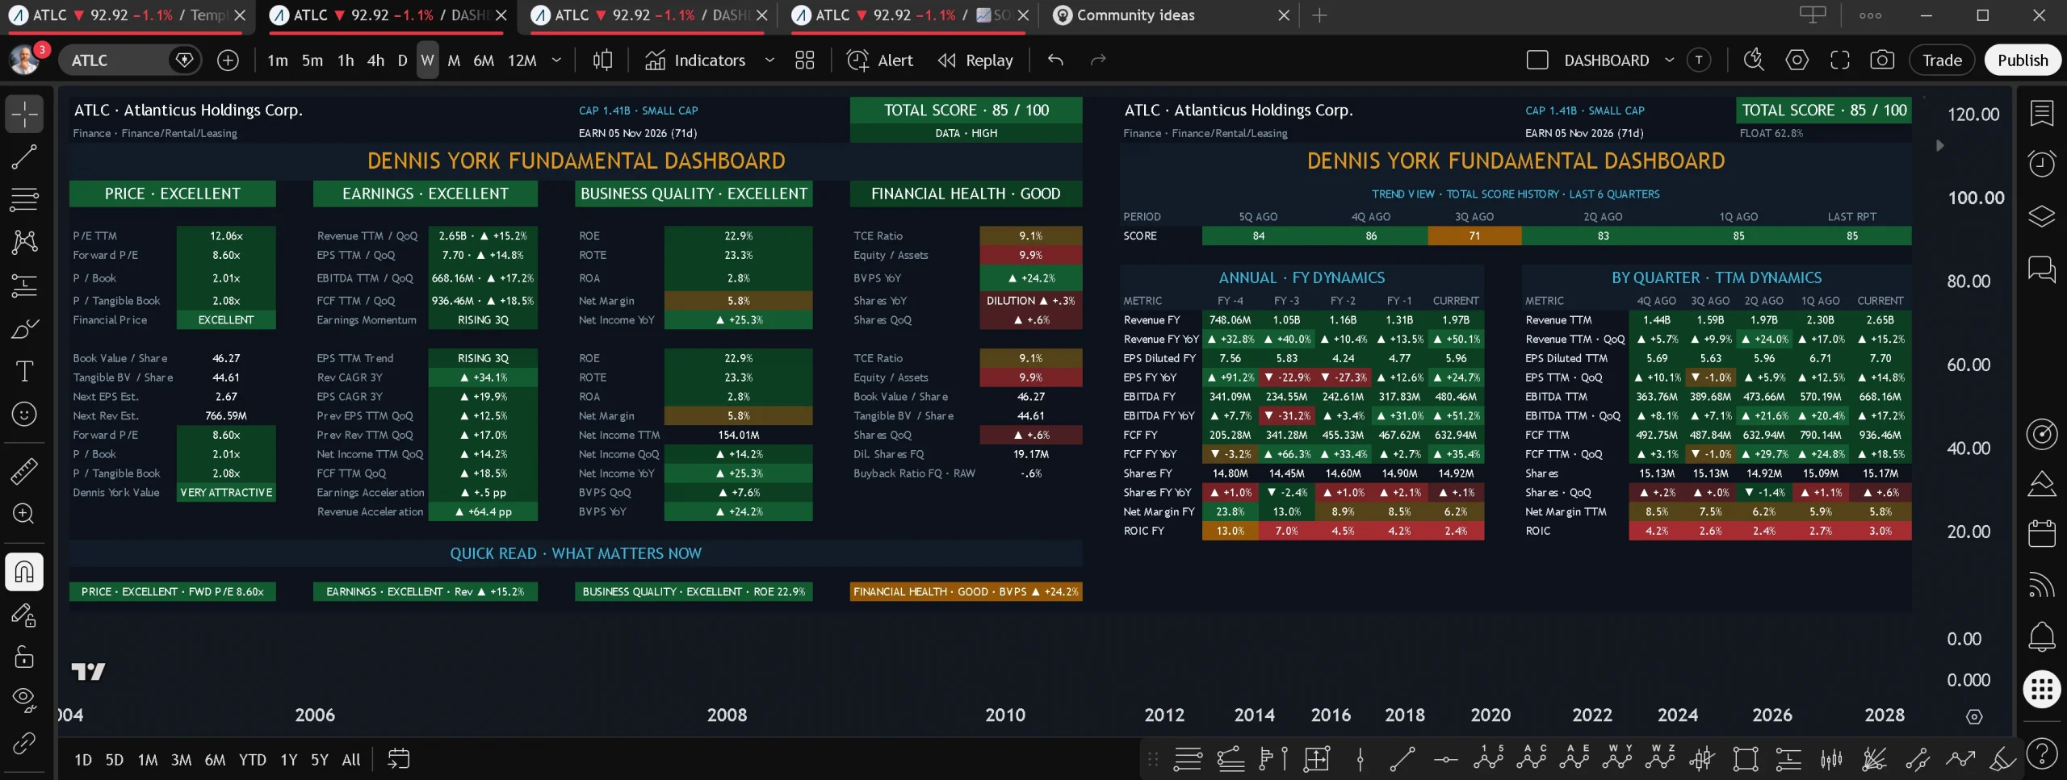Open quick search in top toolbar

pyautogui.click(x=1754, y=60)
